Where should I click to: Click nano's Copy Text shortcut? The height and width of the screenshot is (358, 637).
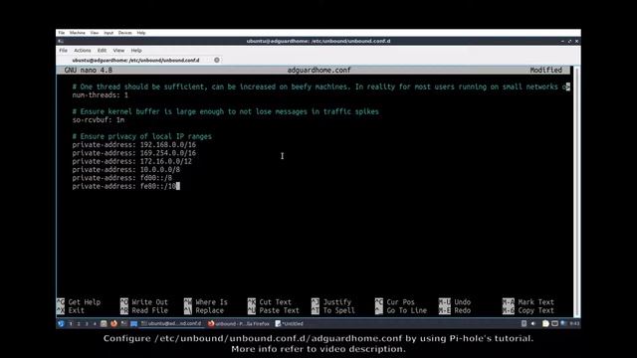pos(529,310)
